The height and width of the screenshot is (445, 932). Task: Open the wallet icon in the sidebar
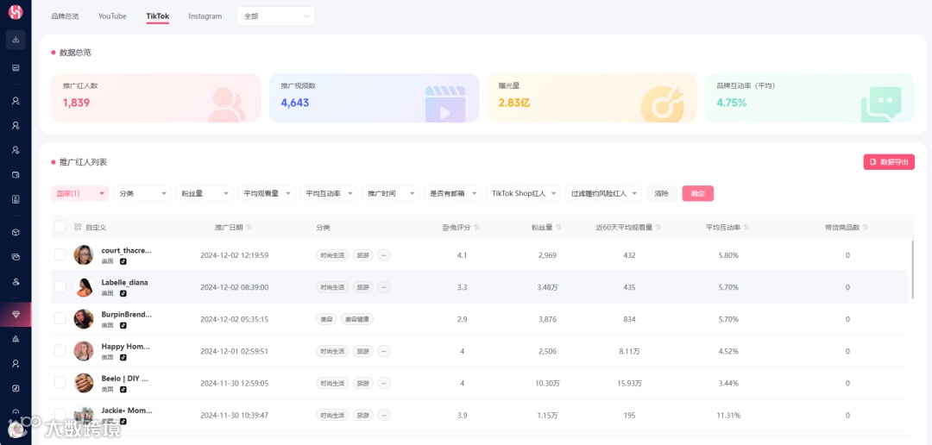click(x=16, y=175)
